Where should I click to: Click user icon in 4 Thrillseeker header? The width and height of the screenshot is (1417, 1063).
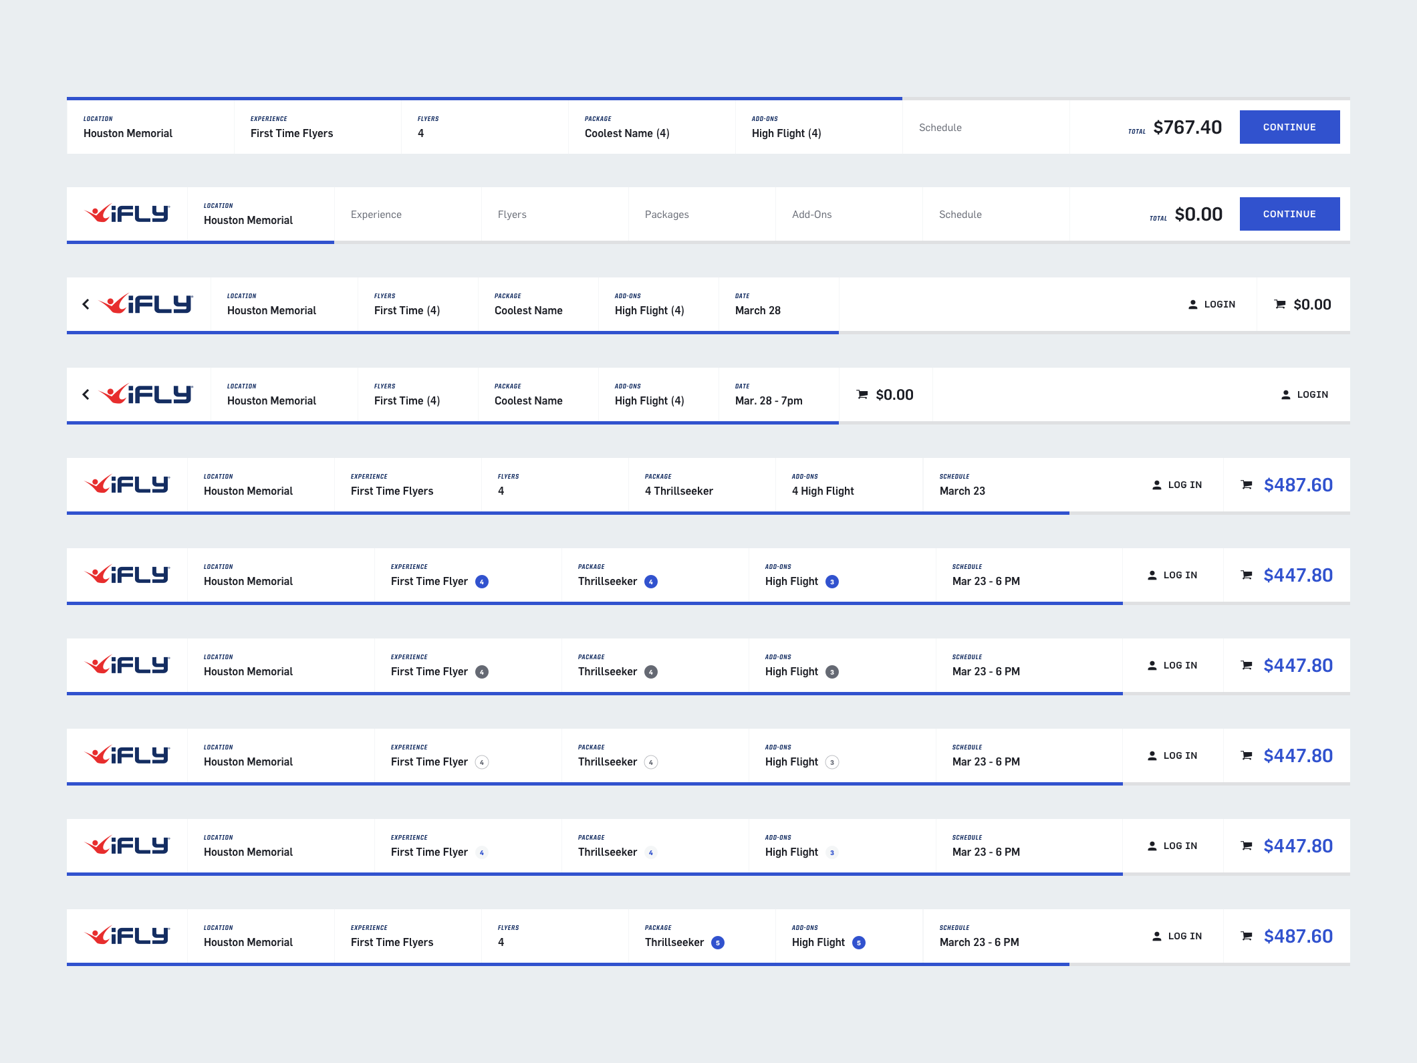coord(1157,485)
